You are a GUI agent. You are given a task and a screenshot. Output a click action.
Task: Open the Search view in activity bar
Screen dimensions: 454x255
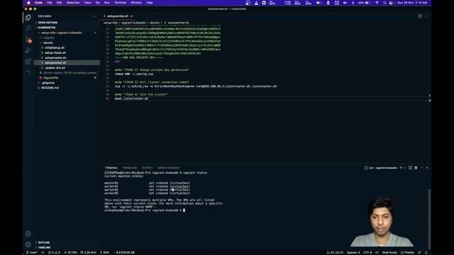pyautogui.click(x=28, y=28)
